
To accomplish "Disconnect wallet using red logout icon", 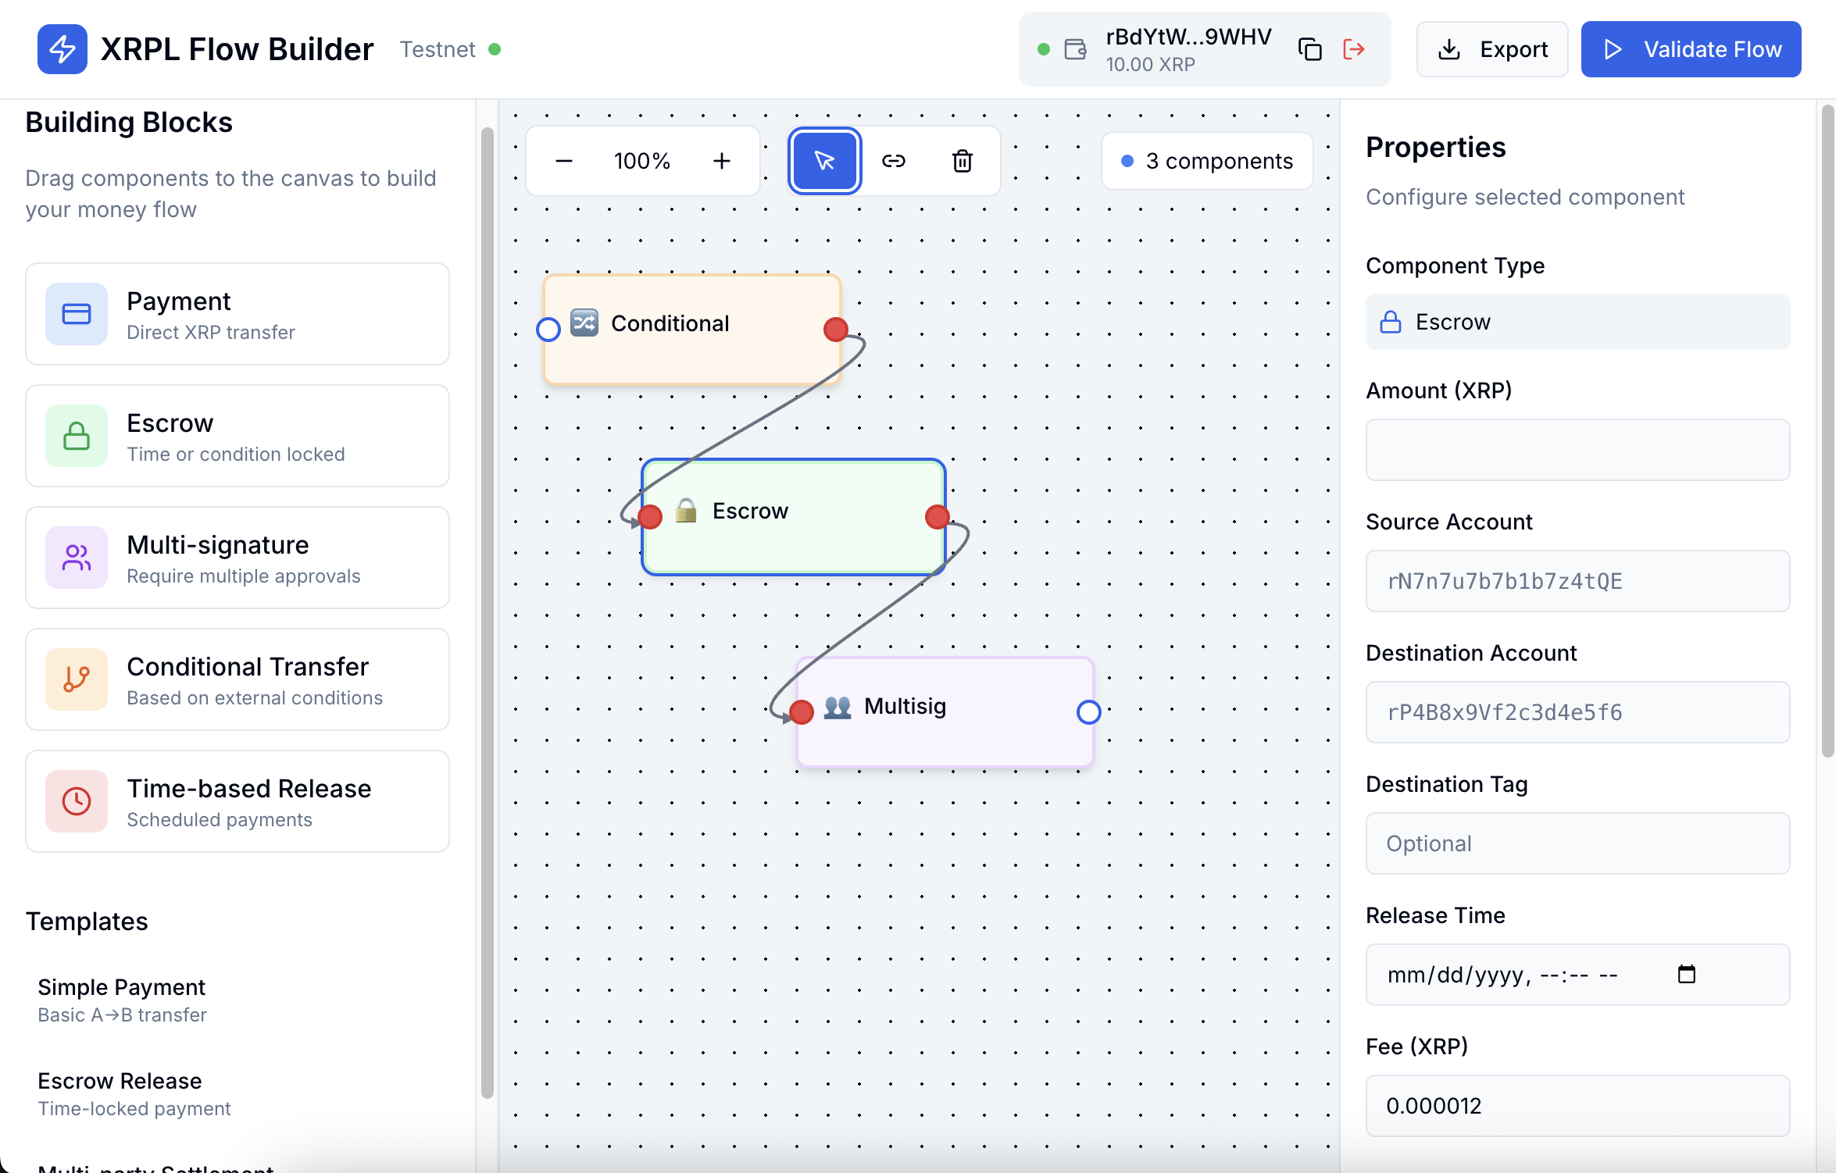I will pyautogui.click(x=1353, y=49).
